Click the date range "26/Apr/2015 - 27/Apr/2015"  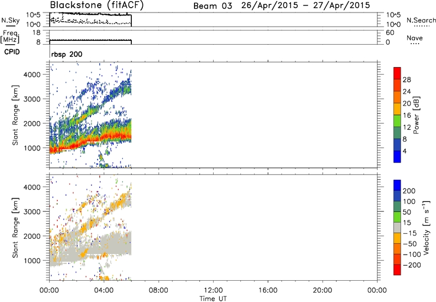tap(306, 5)
